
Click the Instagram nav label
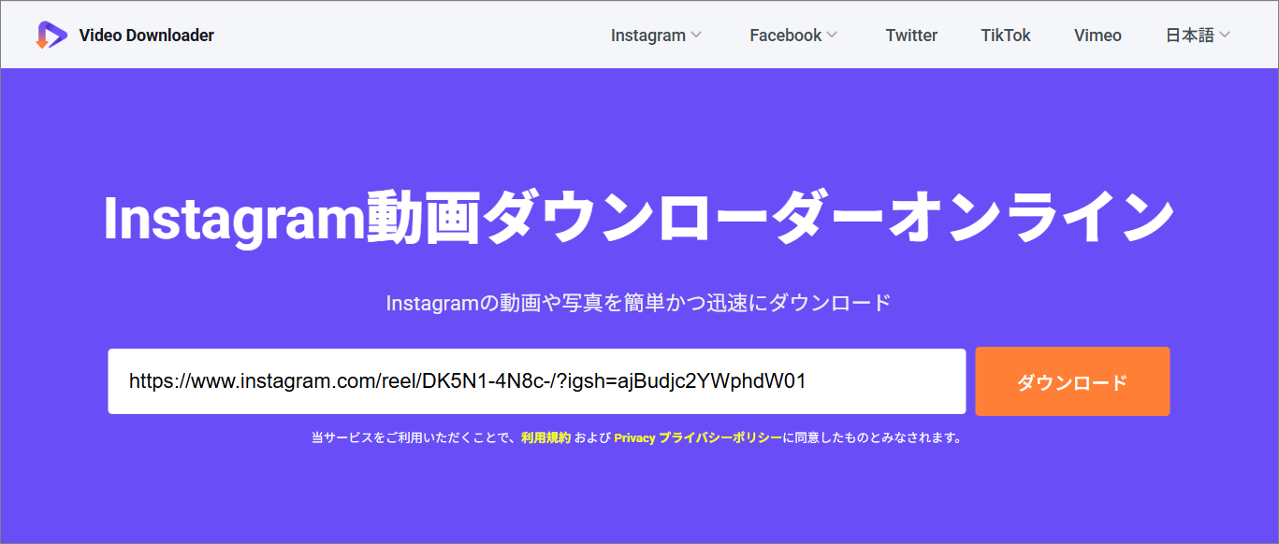pyautogui.click(x=647, y=36)
